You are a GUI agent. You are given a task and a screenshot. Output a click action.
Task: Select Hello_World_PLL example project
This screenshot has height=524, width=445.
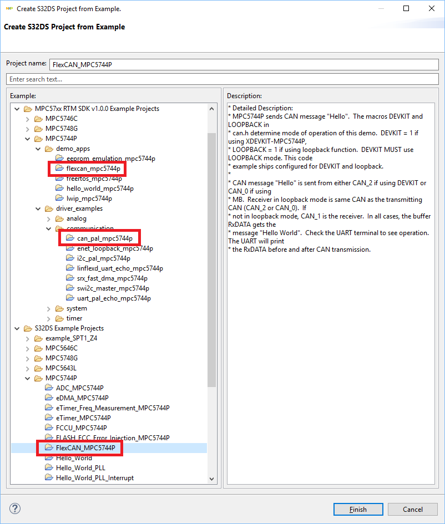click(80, 468)
